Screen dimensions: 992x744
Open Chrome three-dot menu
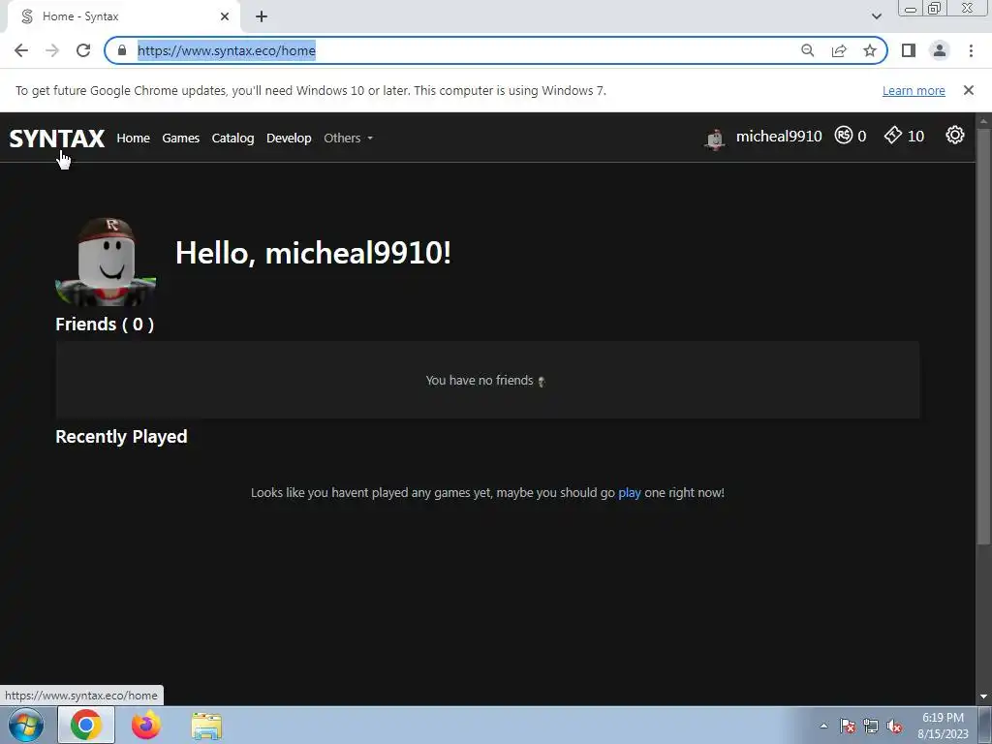(x=971, y=50)
